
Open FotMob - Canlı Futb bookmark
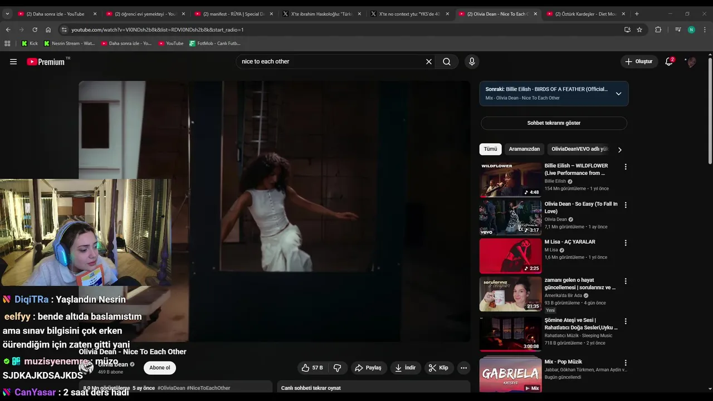point(215,43)
